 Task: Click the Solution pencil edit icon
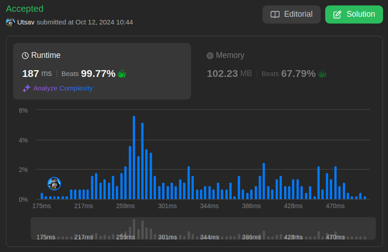(337, 14)
